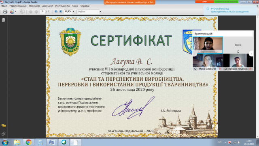Click the Print icon in the toolbar
259x146 pixels.
click(5, 12)
